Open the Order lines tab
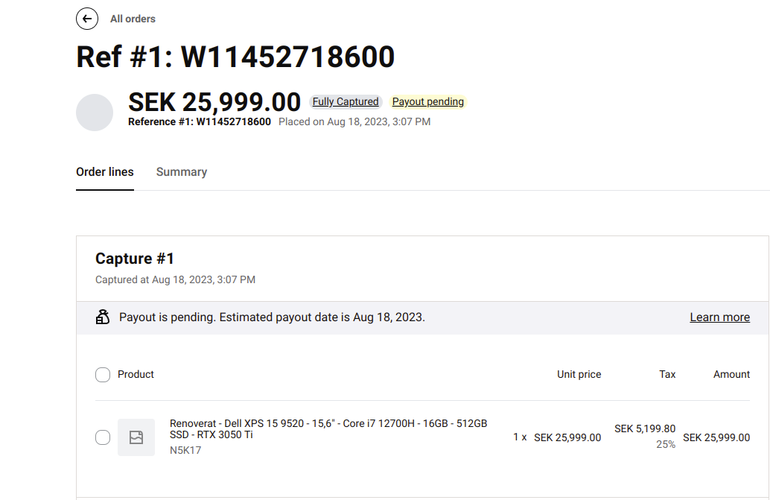Screen dimensions: 770x500 click(104, 171)
